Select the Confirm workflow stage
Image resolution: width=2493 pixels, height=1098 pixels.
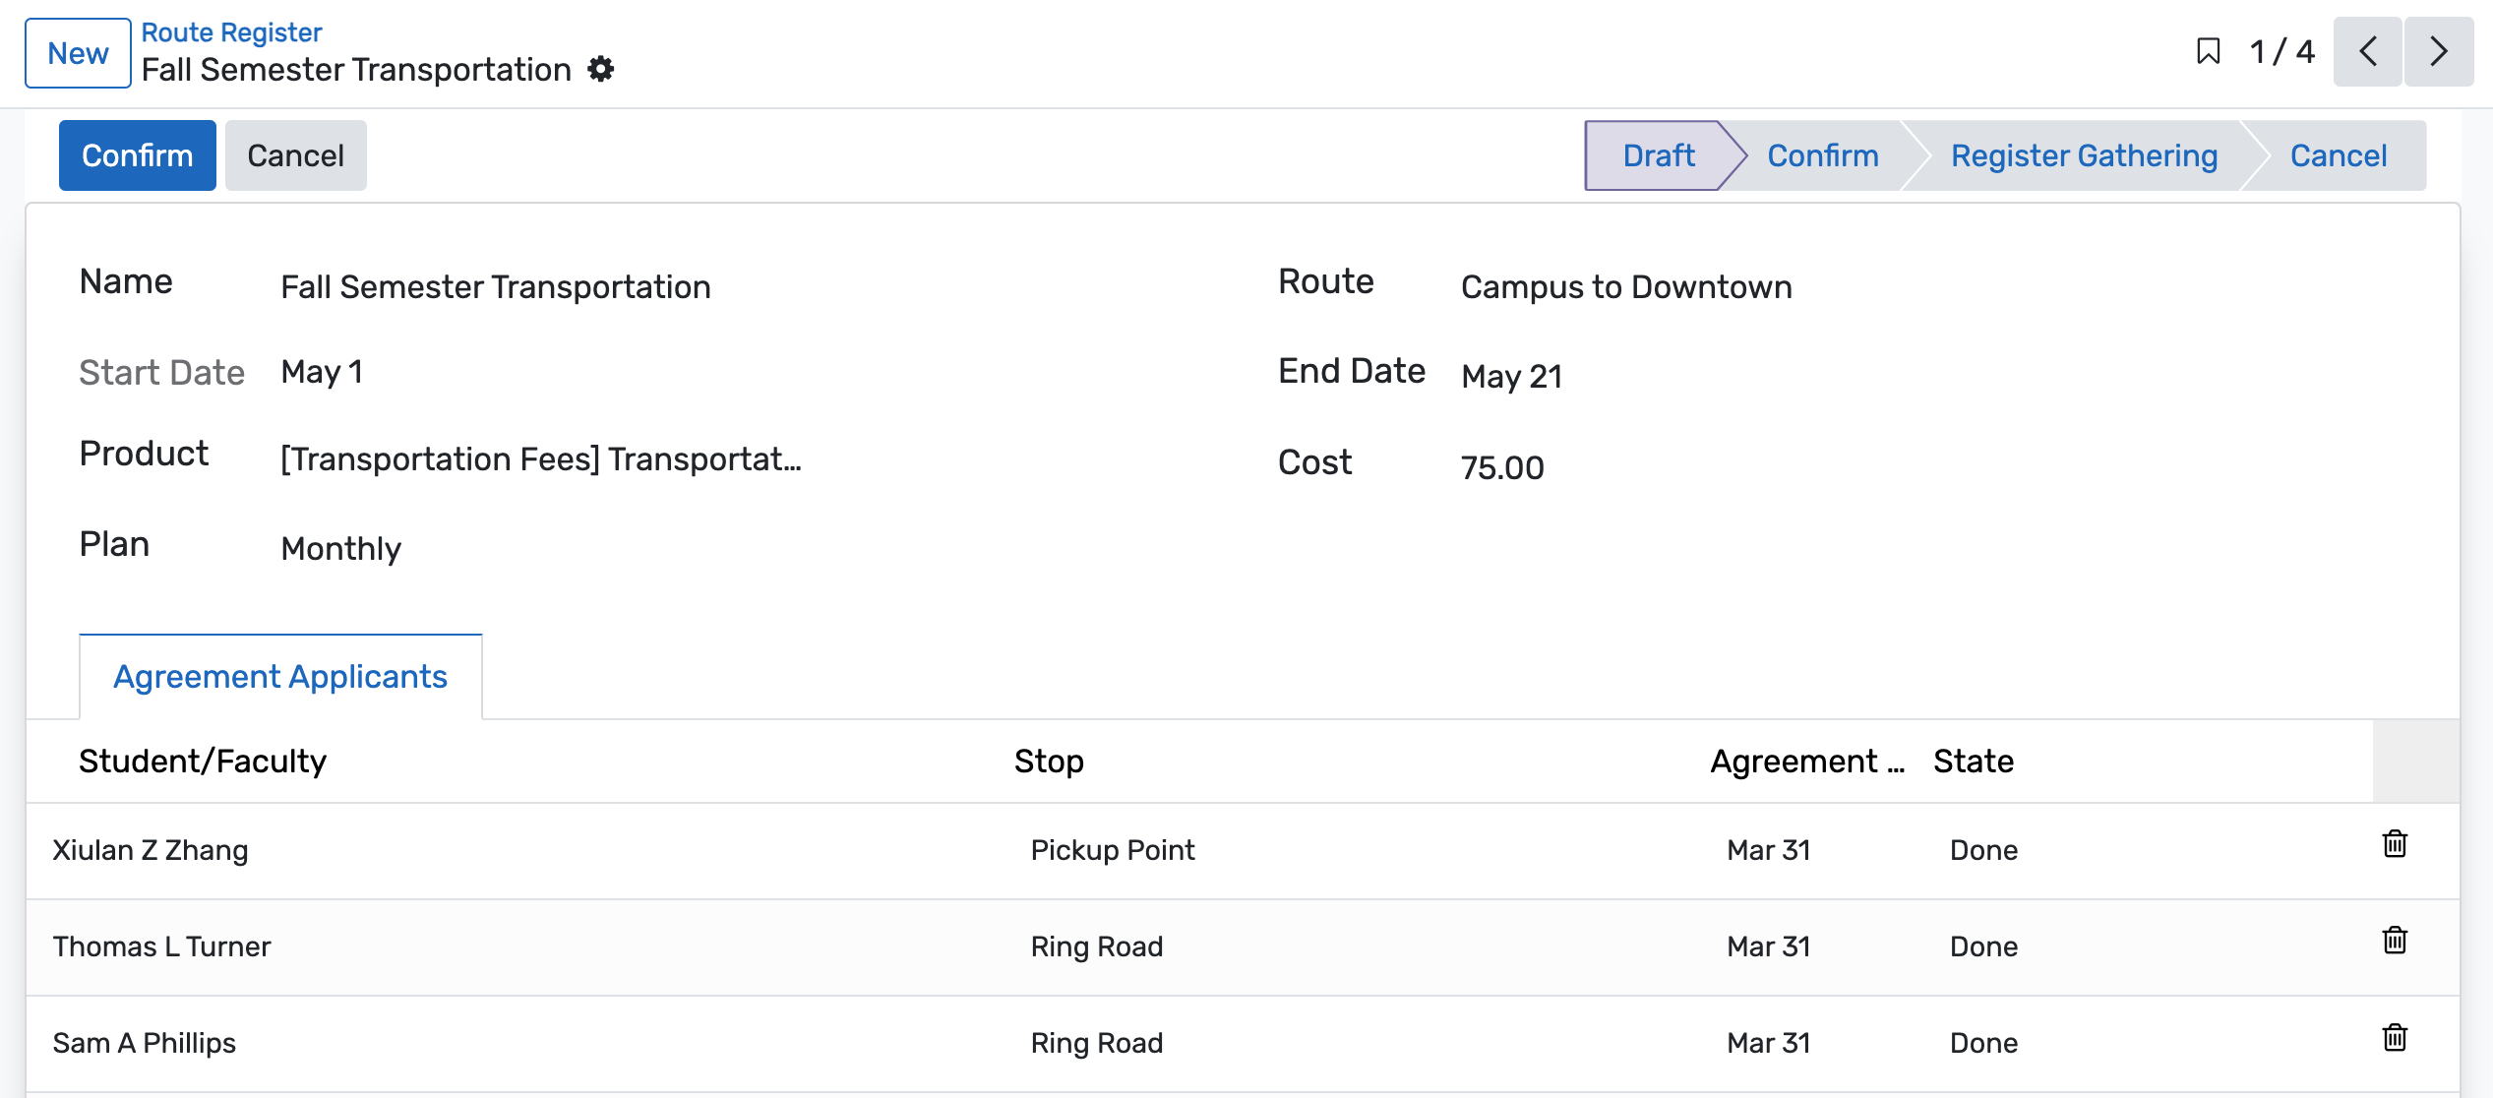tap(1821, 154)
